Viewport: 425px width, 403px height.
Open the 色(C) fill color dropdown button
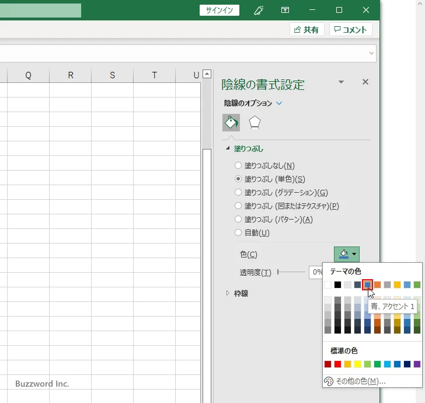point(347,254)
